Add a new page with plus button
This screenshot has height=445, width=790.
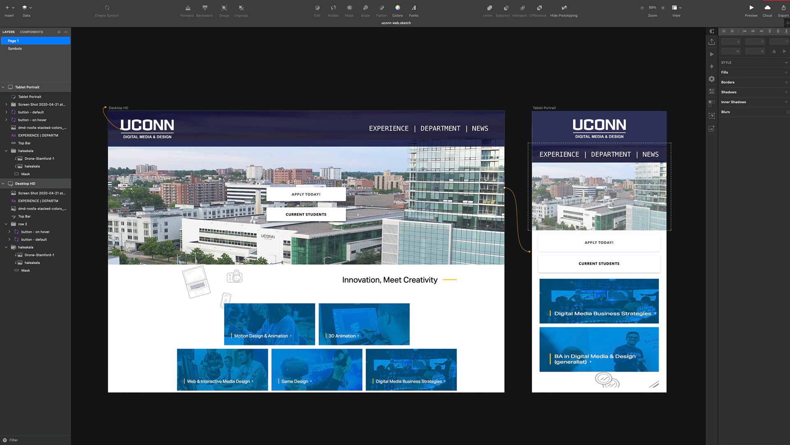59,32
